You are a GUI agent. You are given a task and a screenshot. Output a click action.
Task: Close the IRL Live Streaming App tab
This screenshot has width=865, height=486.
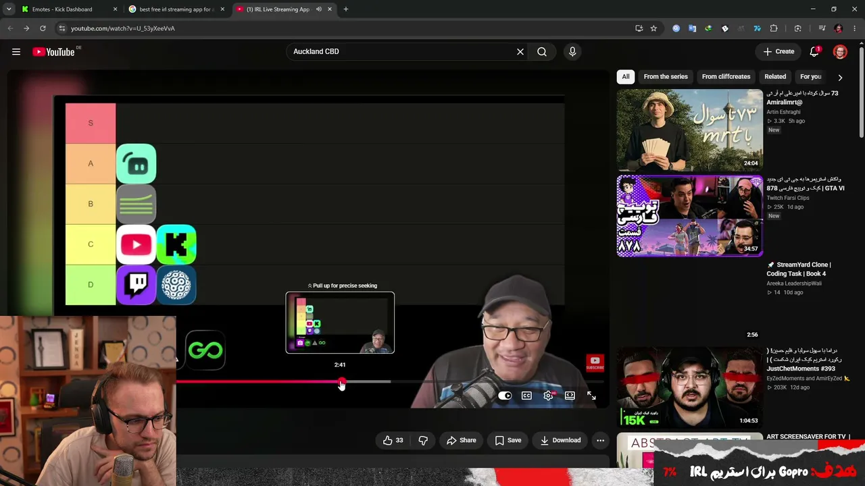coord(330,9)
